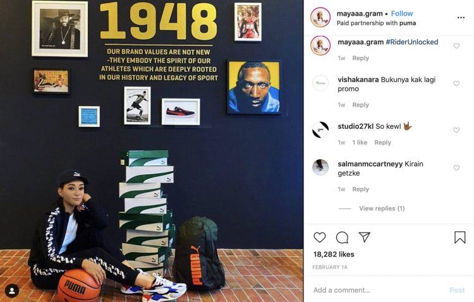This screenshot has height=302, width=474.
Task: Click the Add a comment field
Action: point(378,290)
